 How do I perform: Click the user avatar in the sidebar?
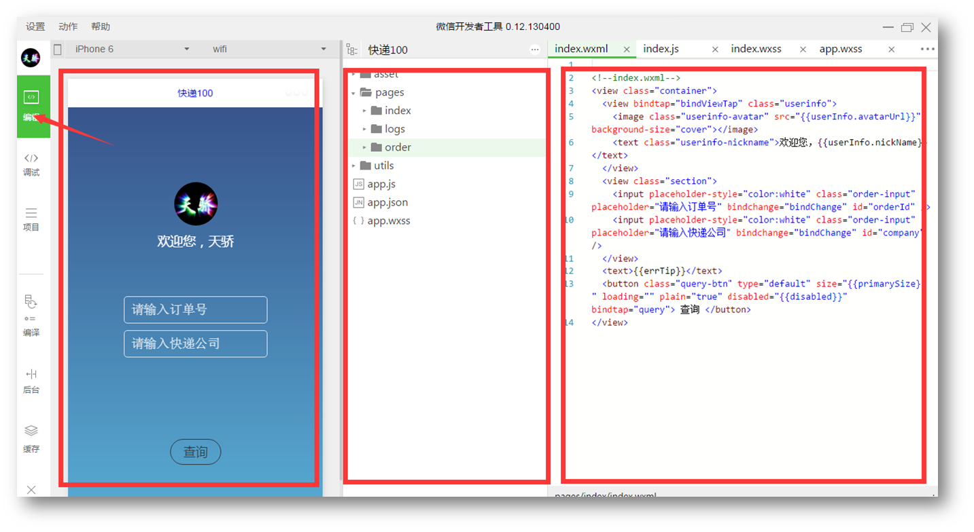coord(31,58)
